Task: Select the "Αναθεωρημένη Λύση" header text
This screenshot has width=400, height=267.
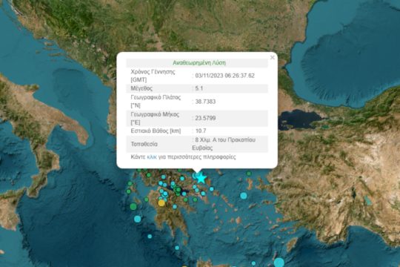Action: 199,63
